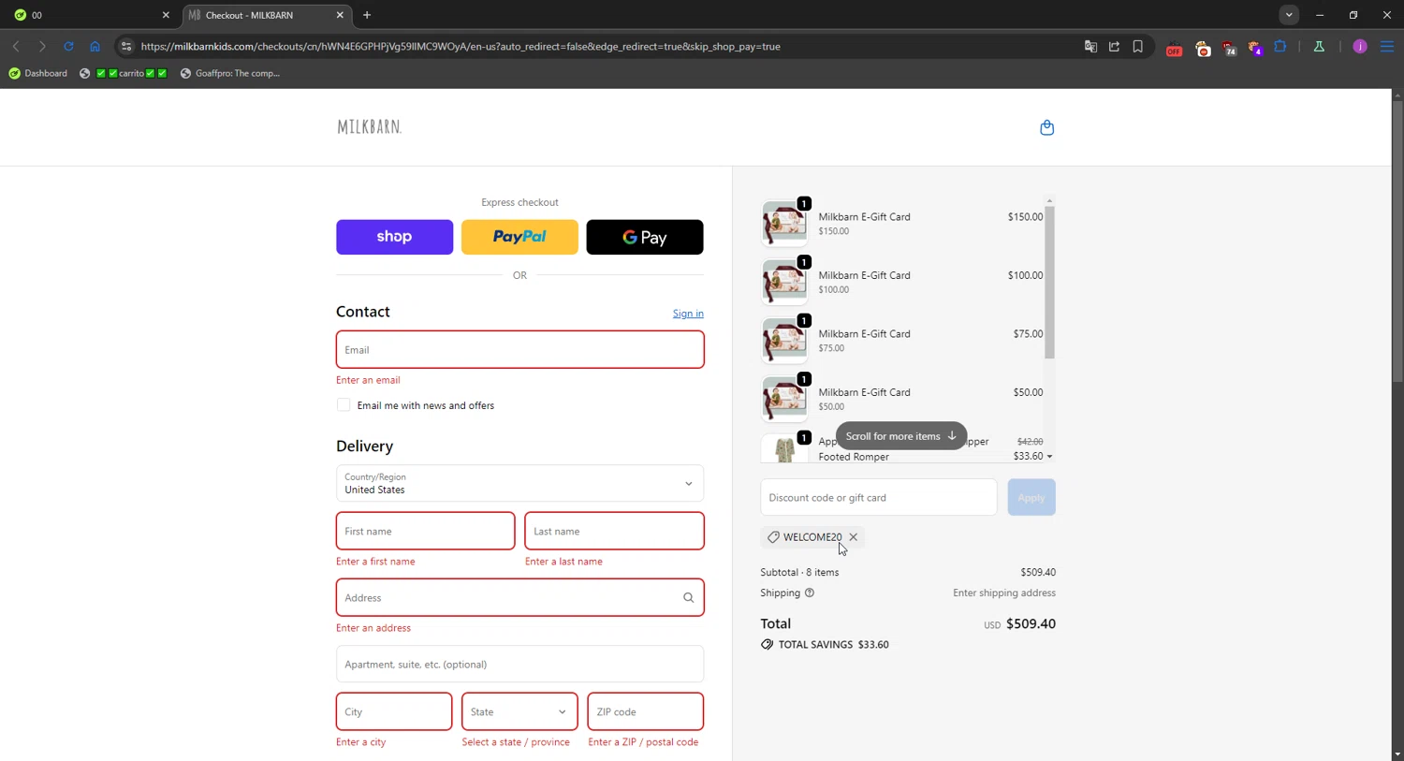Click the ZIP code field
This screenshot has width=1404, height=761.
(x=645, y=711)
